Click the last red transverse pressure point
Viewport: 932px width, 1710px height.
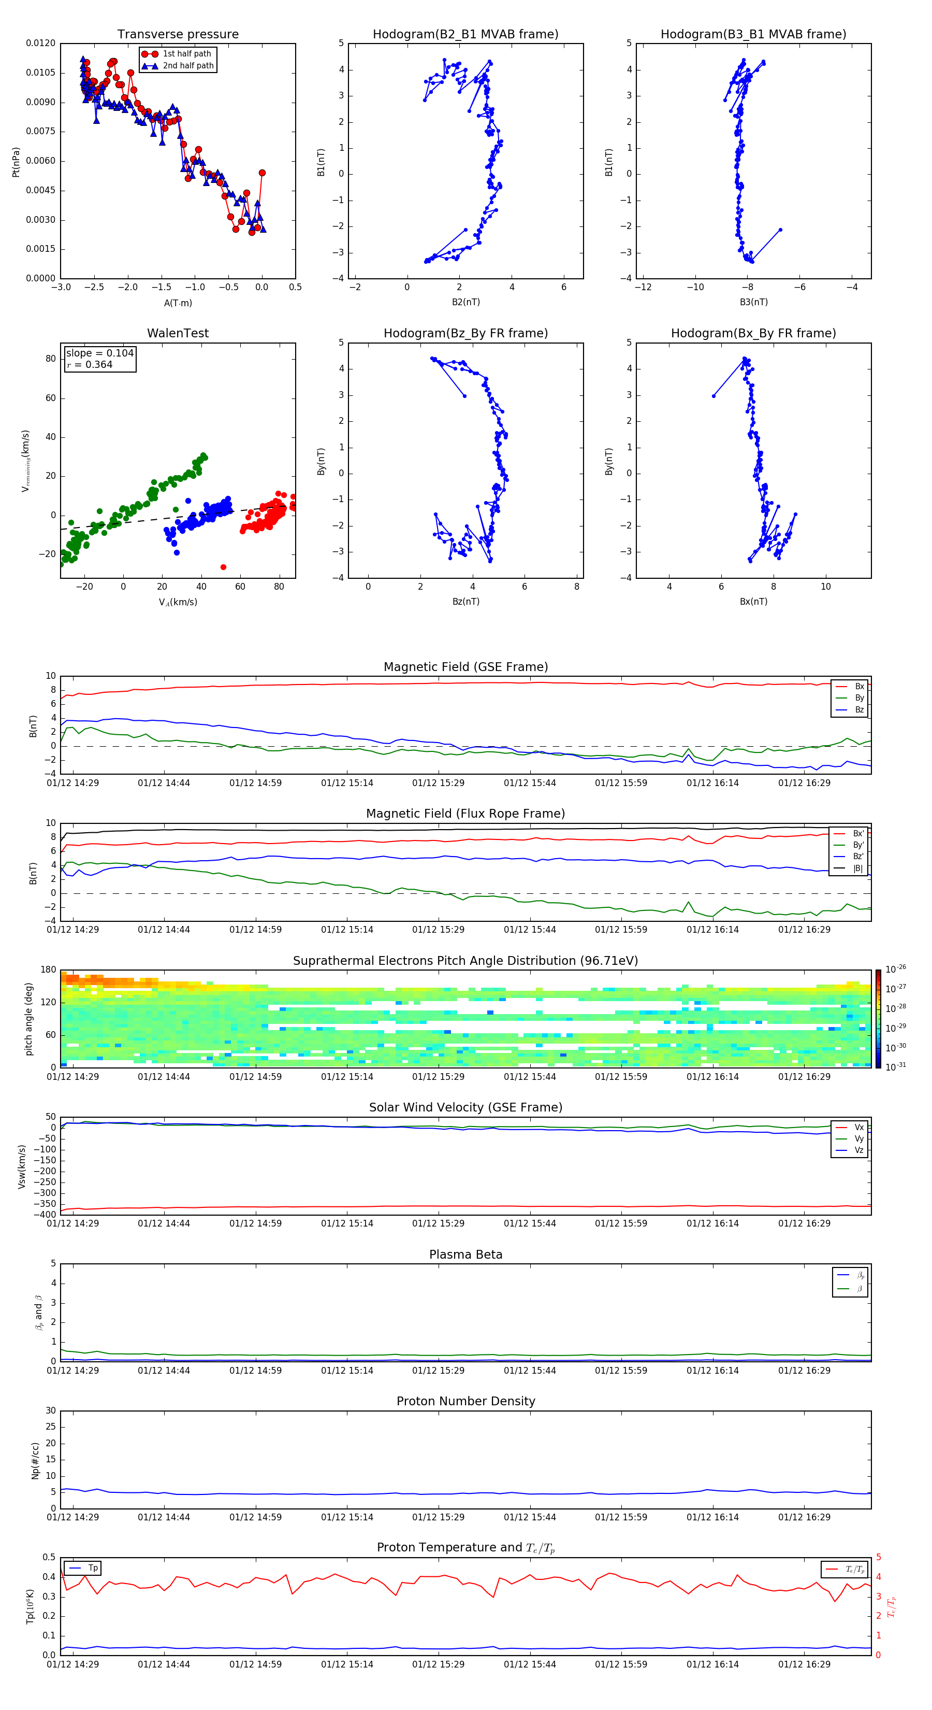click(262, 173)
